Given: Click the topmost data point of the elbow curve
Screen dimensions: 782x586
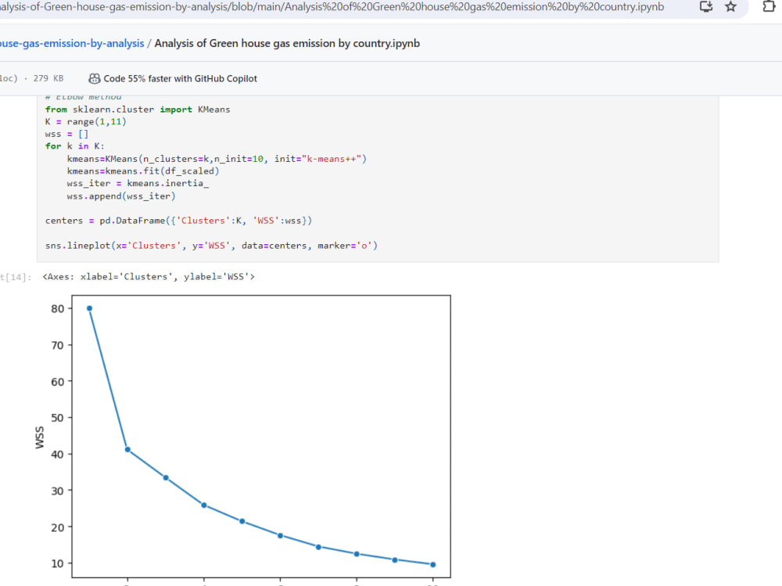Looking at the screenshot, I should click(x=88, y=308).
